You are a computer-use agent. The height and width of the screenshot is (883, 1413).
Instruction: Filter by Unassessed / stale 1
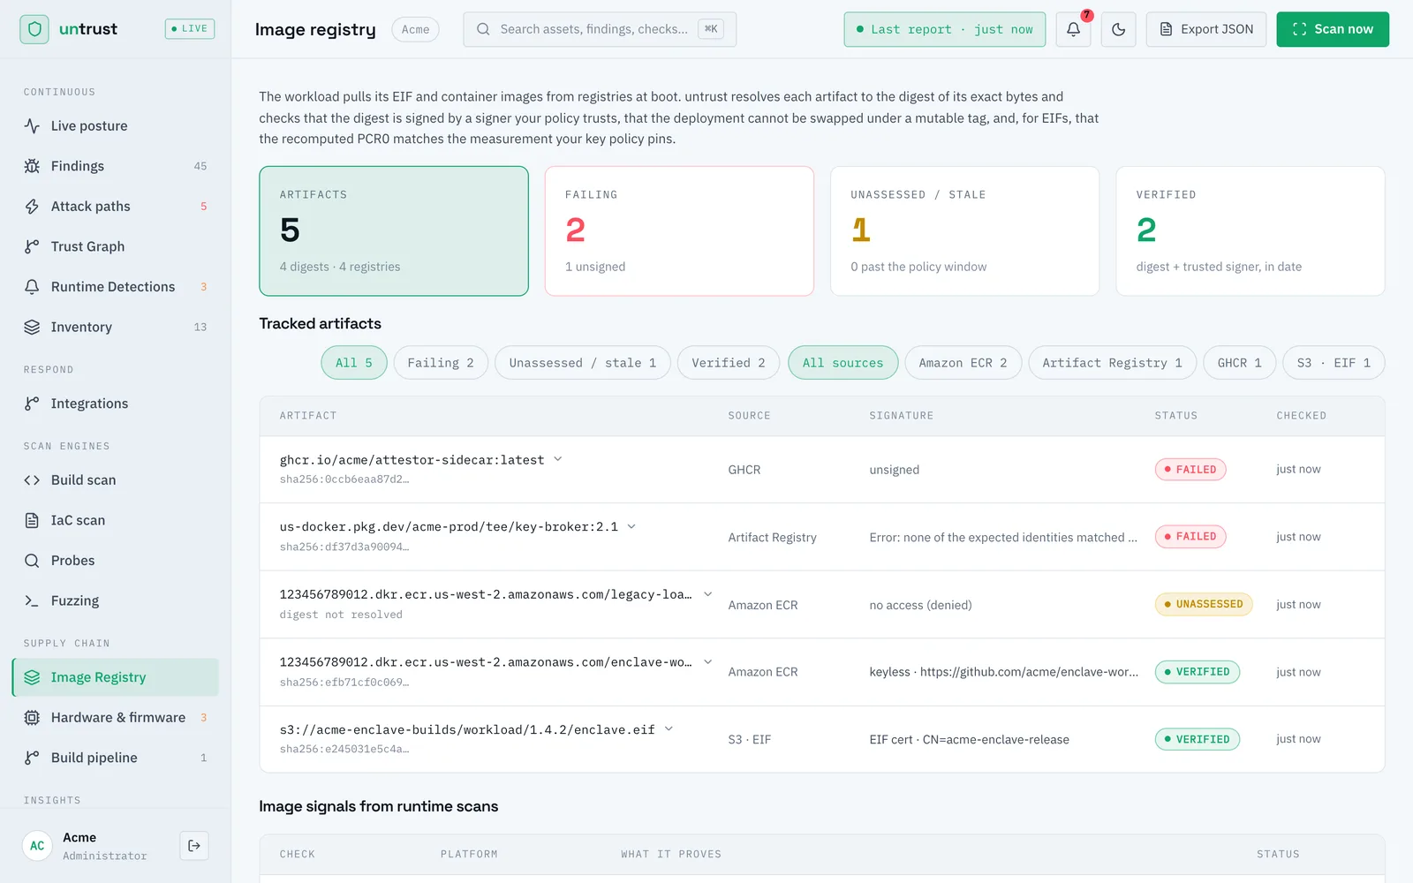[x=583, y=363]
